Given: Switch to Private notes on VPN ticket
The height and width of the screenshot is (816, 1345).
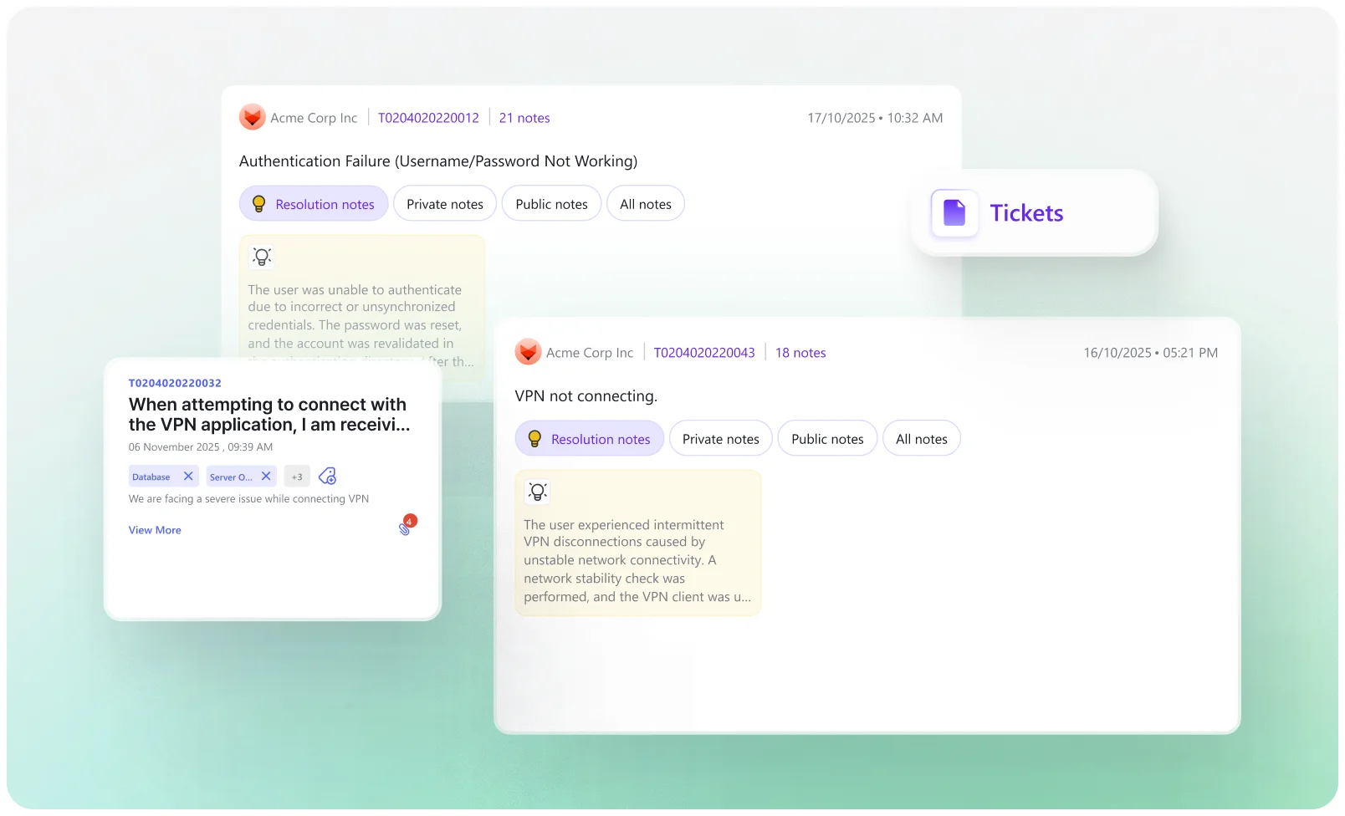Looking at the screenshot, I should point(720,439).
